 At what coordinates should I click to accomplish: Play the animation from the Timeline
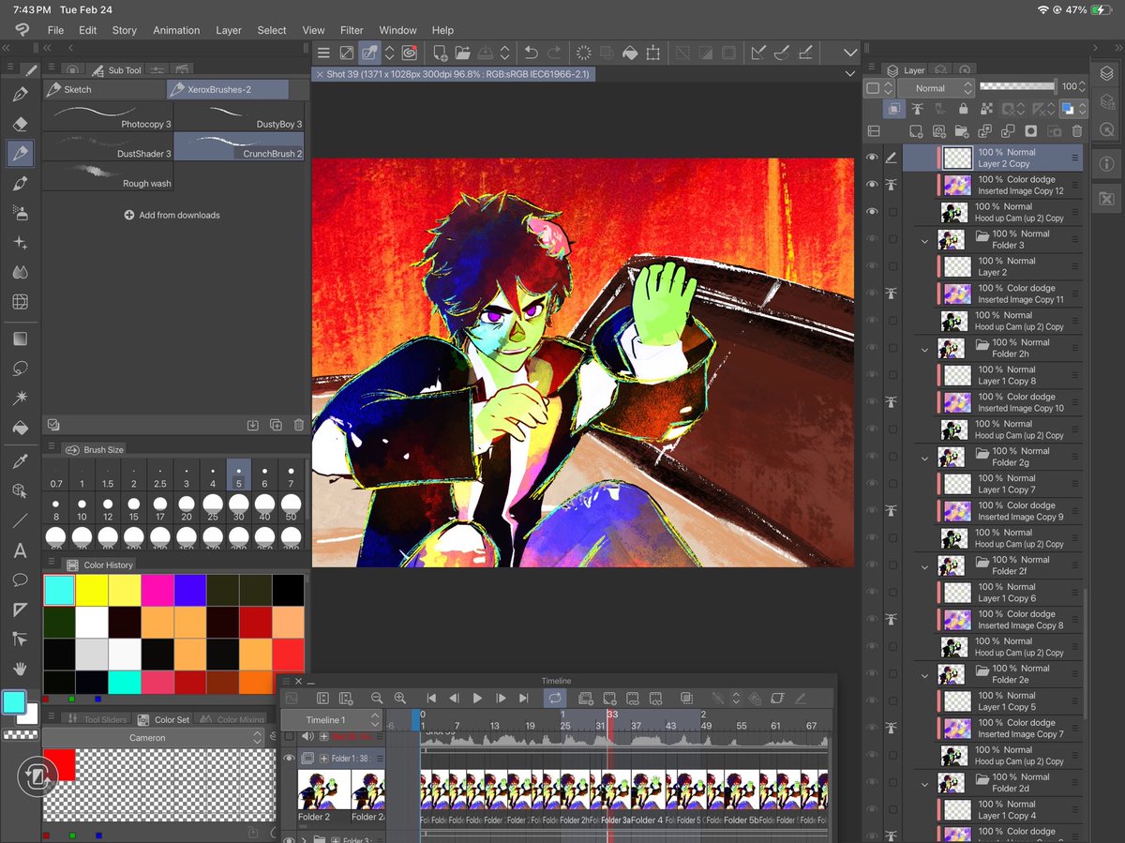pyautogui.click(x=478, y=699)
